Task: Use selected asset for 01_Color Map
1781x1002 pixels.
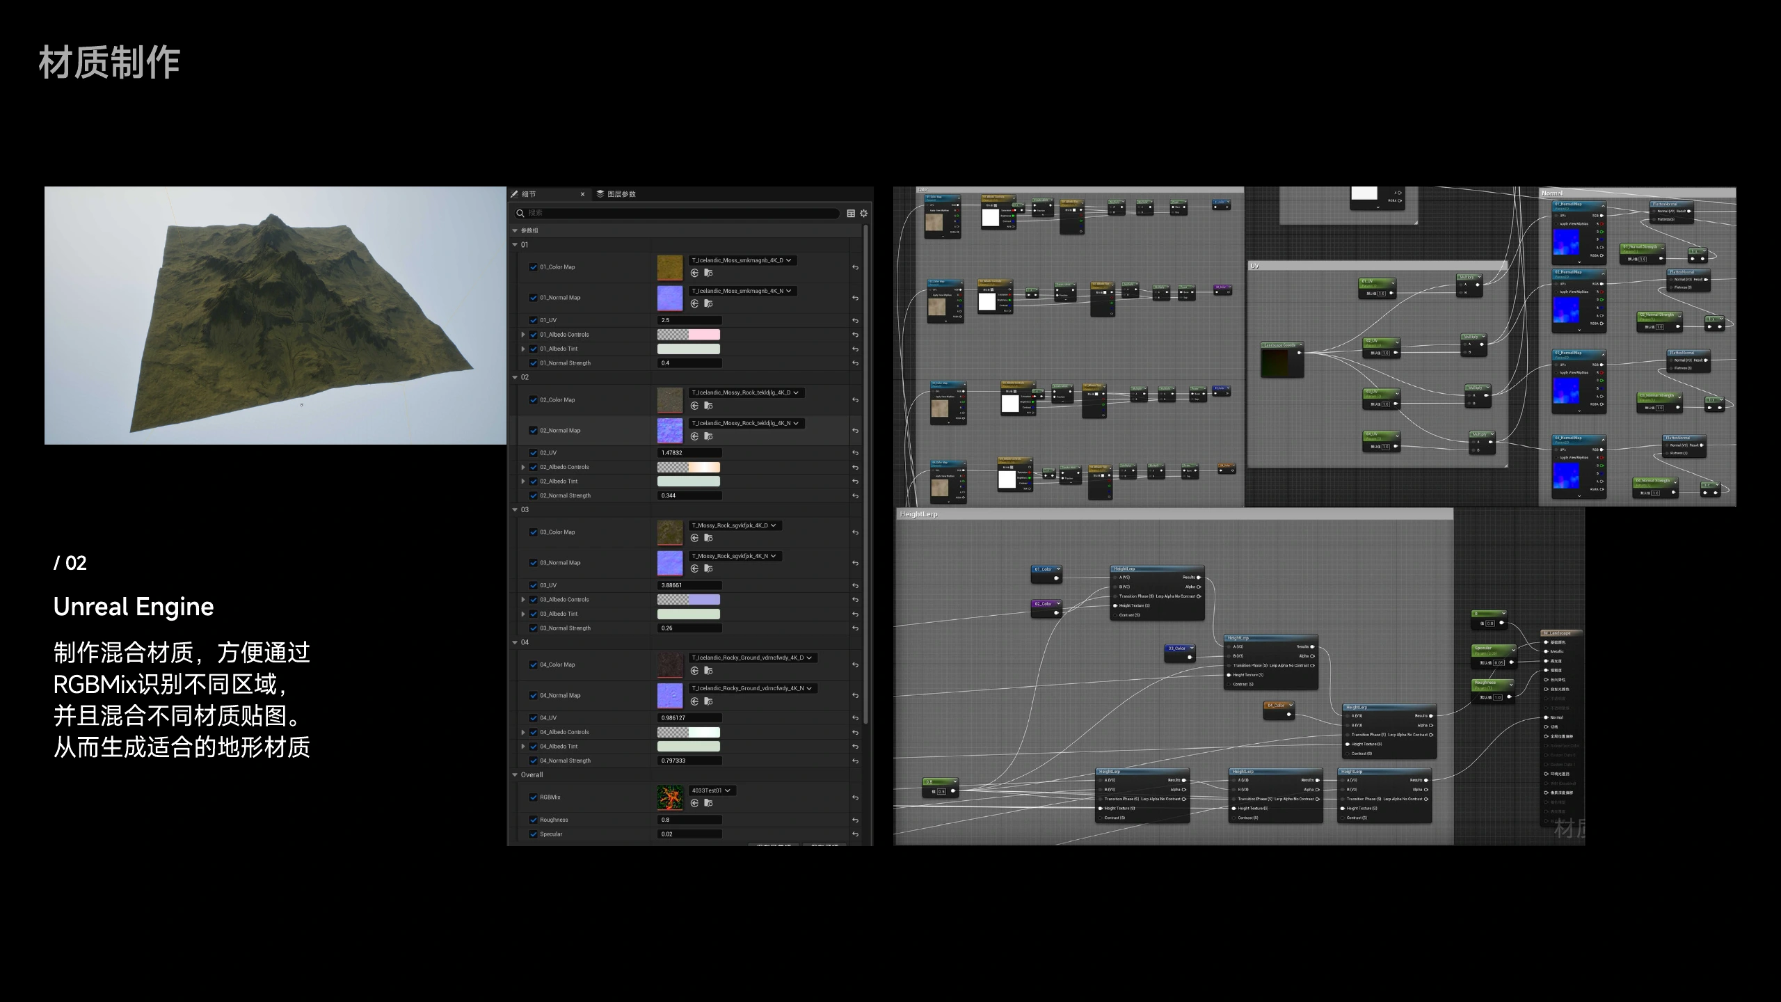Action: coord(694,273)
